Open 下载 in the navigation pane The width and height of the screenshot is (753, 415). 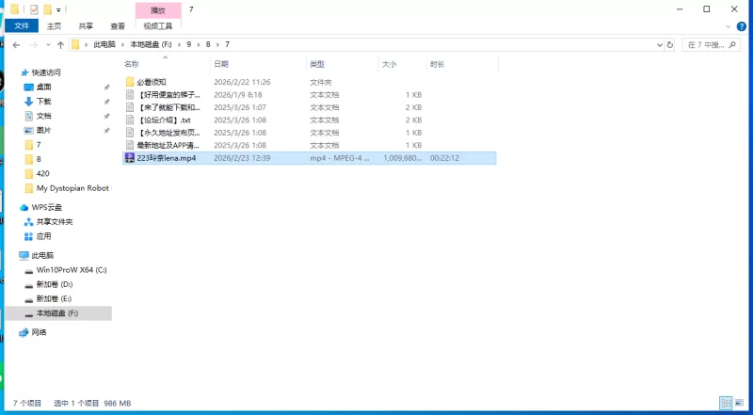43,102
